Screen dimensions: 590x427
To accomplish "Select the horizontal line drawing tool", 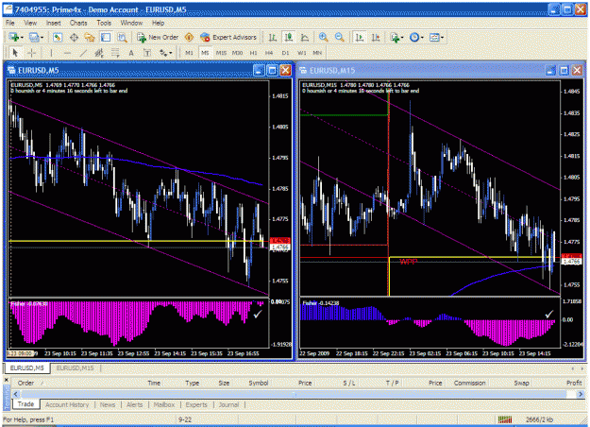I will pyautogui.click(x=67, y=53).
